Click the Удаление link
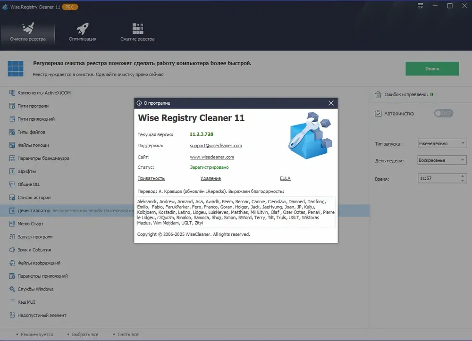This screenshot has width=472, height=341. 211,178
